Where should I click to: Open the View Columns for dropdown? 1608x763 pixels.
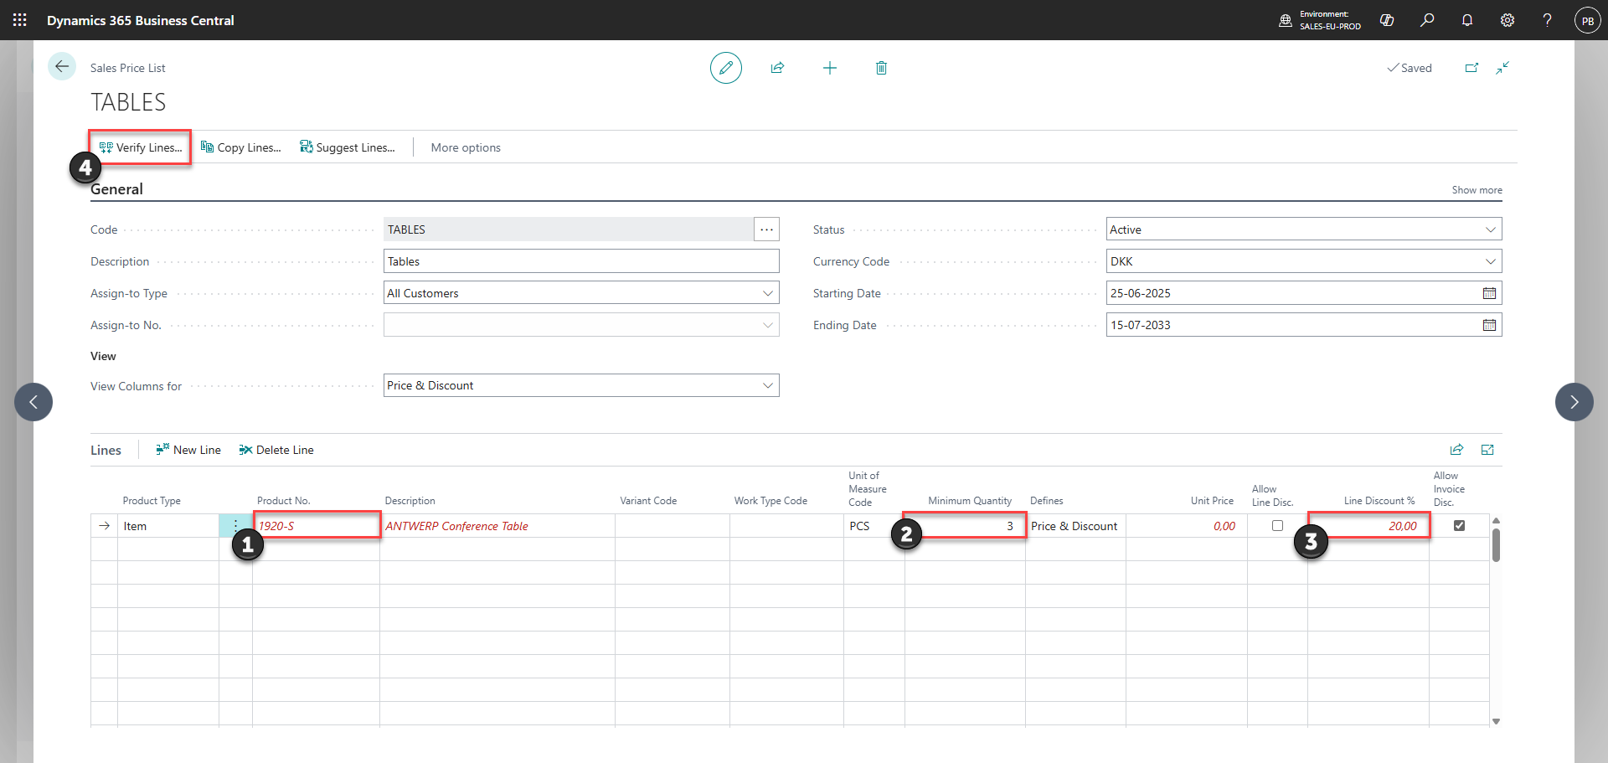[x=767, y=385]
